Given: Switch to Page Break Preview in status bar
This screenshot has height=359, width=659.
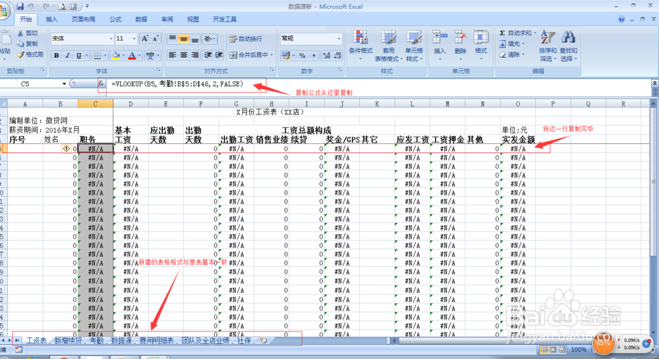Looking at the screenshot, I should pyautogui.click(x=562, y=350).
